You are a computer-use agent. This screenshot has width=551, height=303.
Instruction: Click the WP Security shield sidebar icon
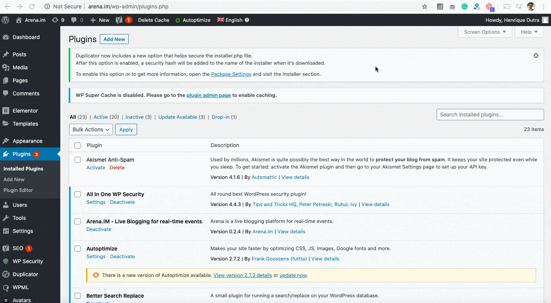point(6,261)
